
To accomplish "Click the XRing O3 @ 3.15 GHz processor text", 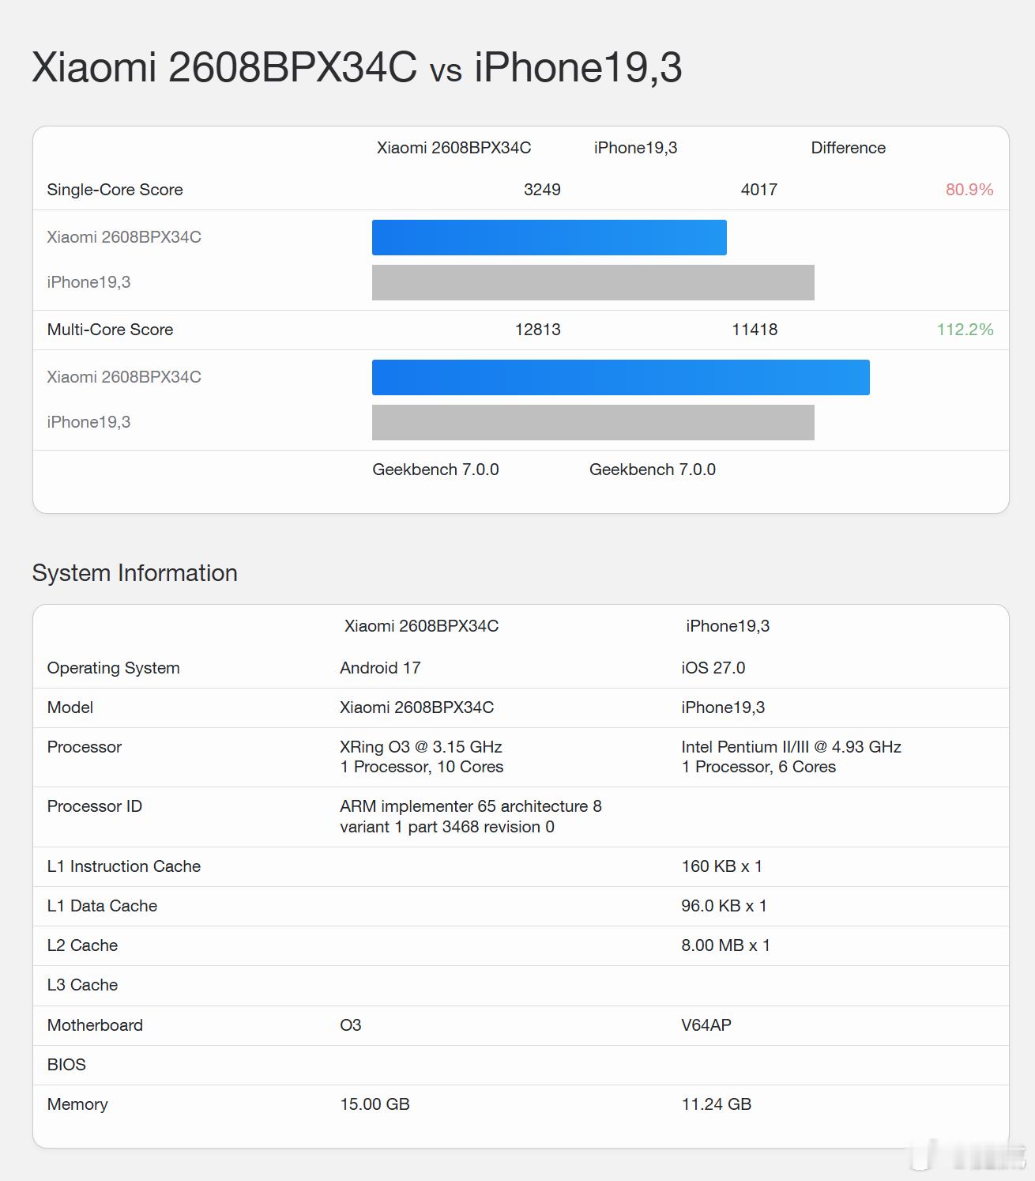I will click(x=421, y=747).
